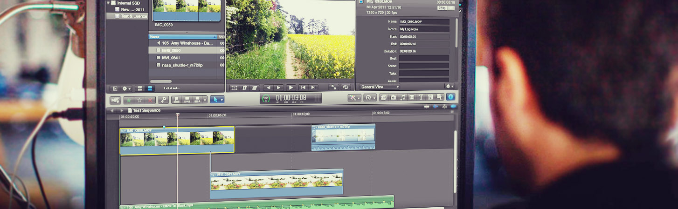Jump to next edit point
The width and height of the screenshot is (678, 209).
coord(314,88)
